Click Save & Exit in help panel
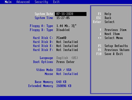This screenshot has height=100, width=132. (x=114, y=54)
